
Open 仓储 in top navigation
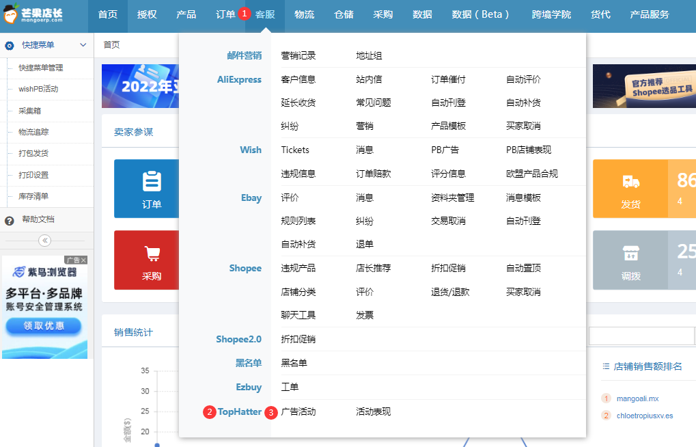[x=344, y=14]
